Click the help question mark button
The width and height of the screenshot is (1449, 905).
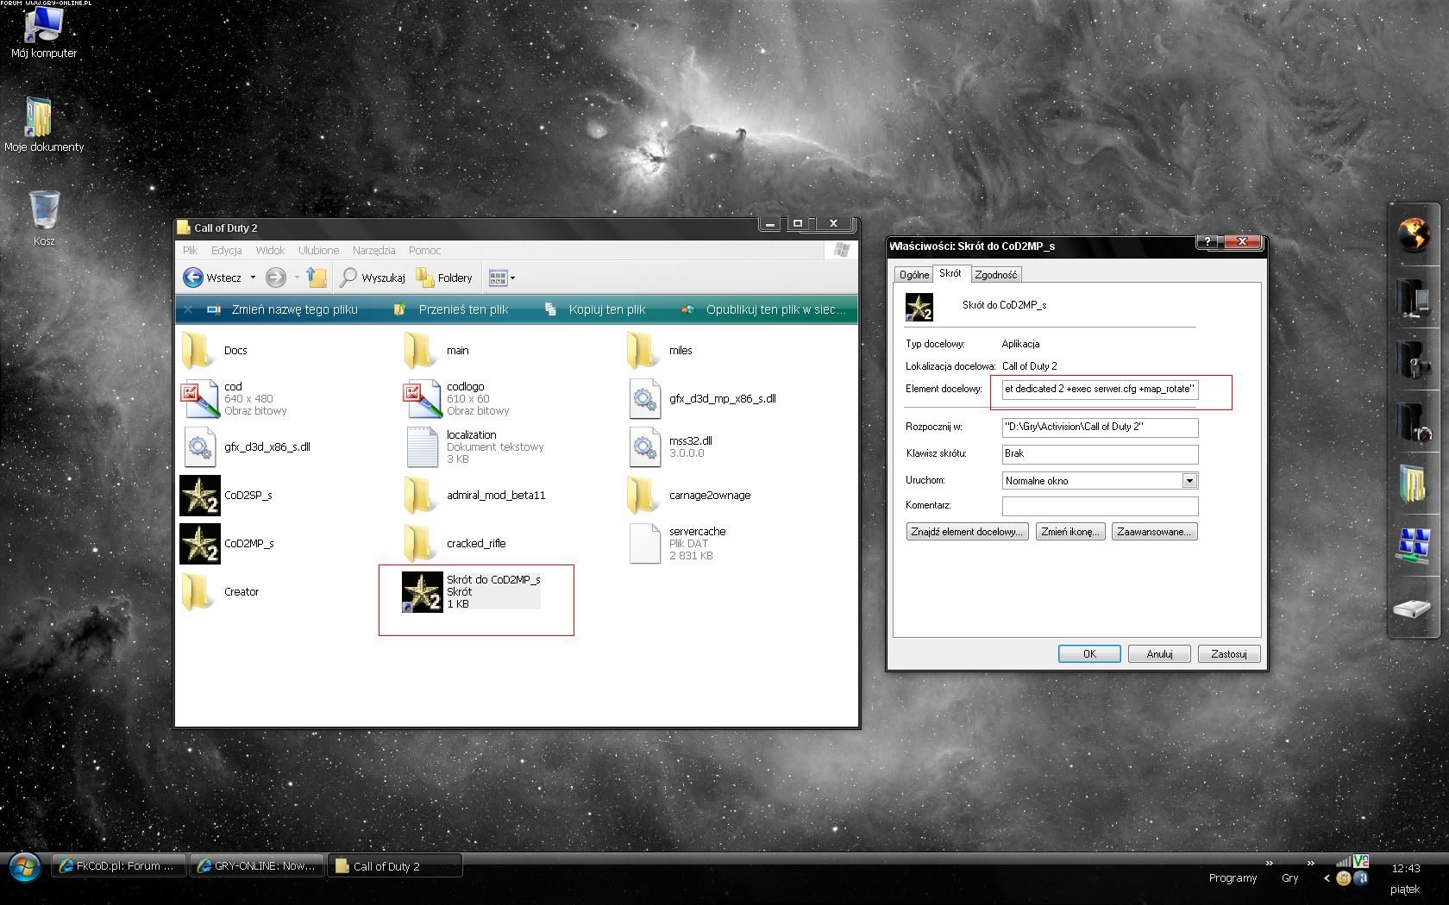[1207, 242]
